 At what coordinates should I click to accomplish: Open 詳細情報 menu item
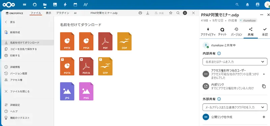[28, 67]
